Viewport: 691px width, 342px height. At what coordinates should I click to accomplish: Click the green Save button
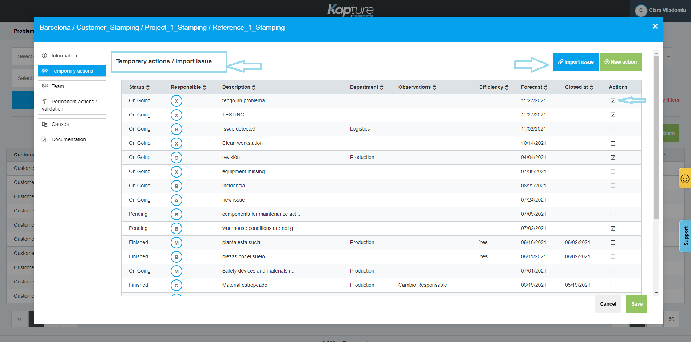637,304
